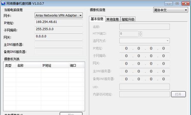This screenshot has width=191, height=115.
Task: Click the 打开 button
Action: pos(178,94)
